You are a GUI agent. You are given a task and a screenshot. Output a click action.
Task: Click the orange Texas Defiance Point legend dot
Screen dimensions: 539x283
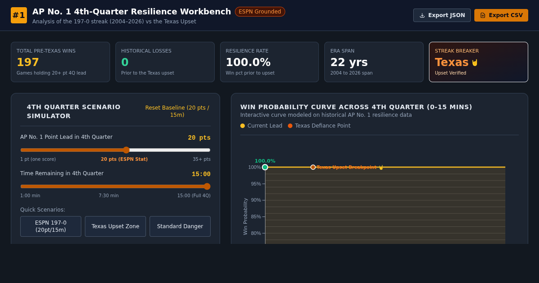pyautogui.click(x=290, y=126)
